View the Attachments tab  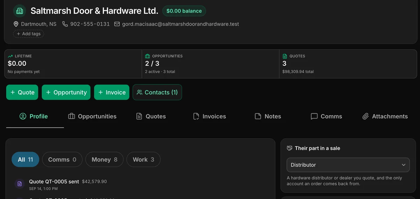385,116
